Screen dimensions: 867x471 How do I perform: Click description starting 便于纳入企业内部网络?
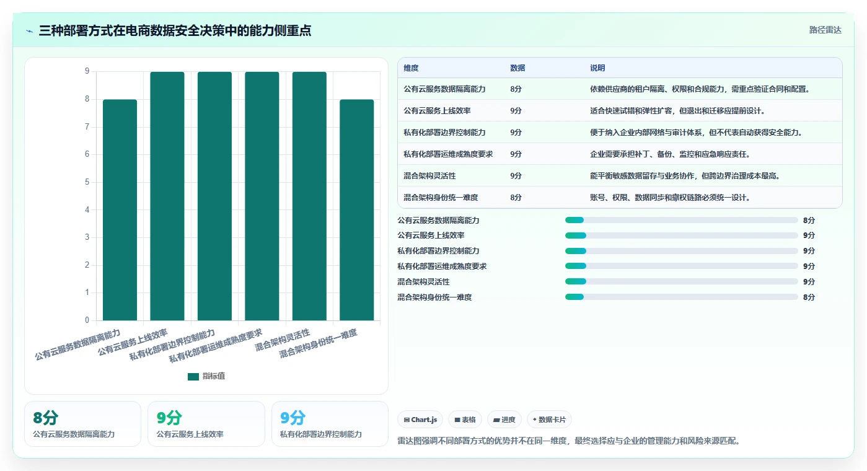tap(696, 133)
